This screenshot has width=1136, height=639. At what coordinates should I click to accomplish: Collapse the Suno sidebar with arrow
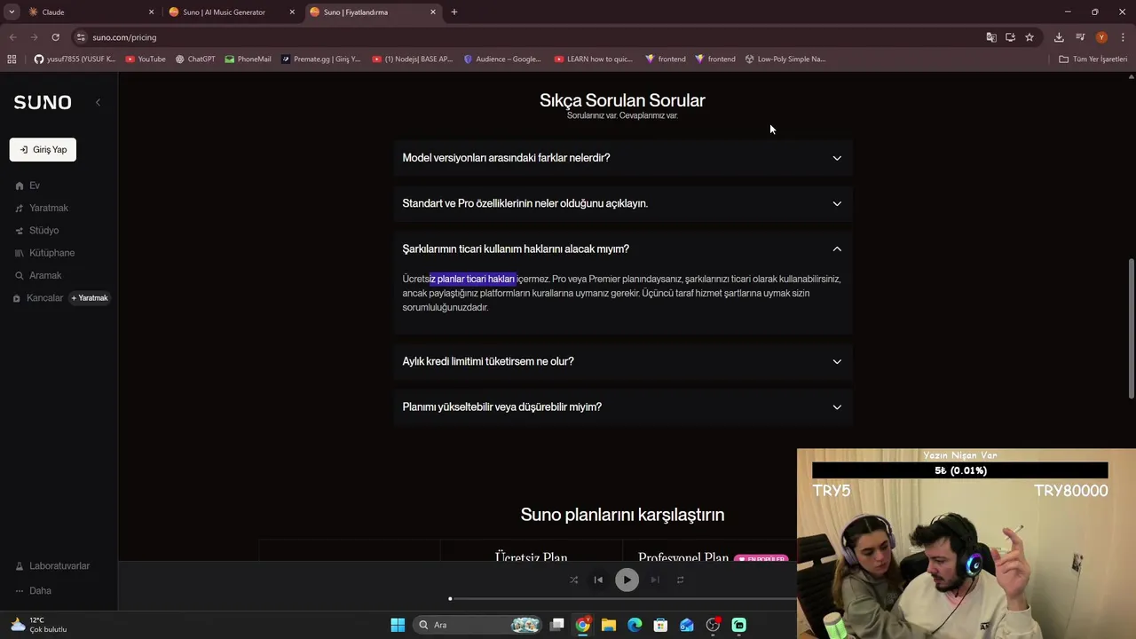[x=98, y=102]
